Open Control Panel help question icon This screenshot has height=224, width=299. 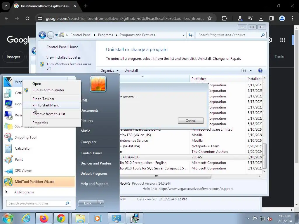point(260,71)
